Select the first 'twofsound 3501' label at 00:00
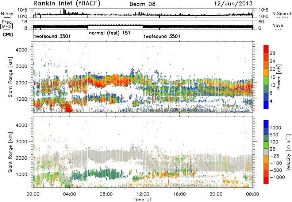 coord(52,36)
